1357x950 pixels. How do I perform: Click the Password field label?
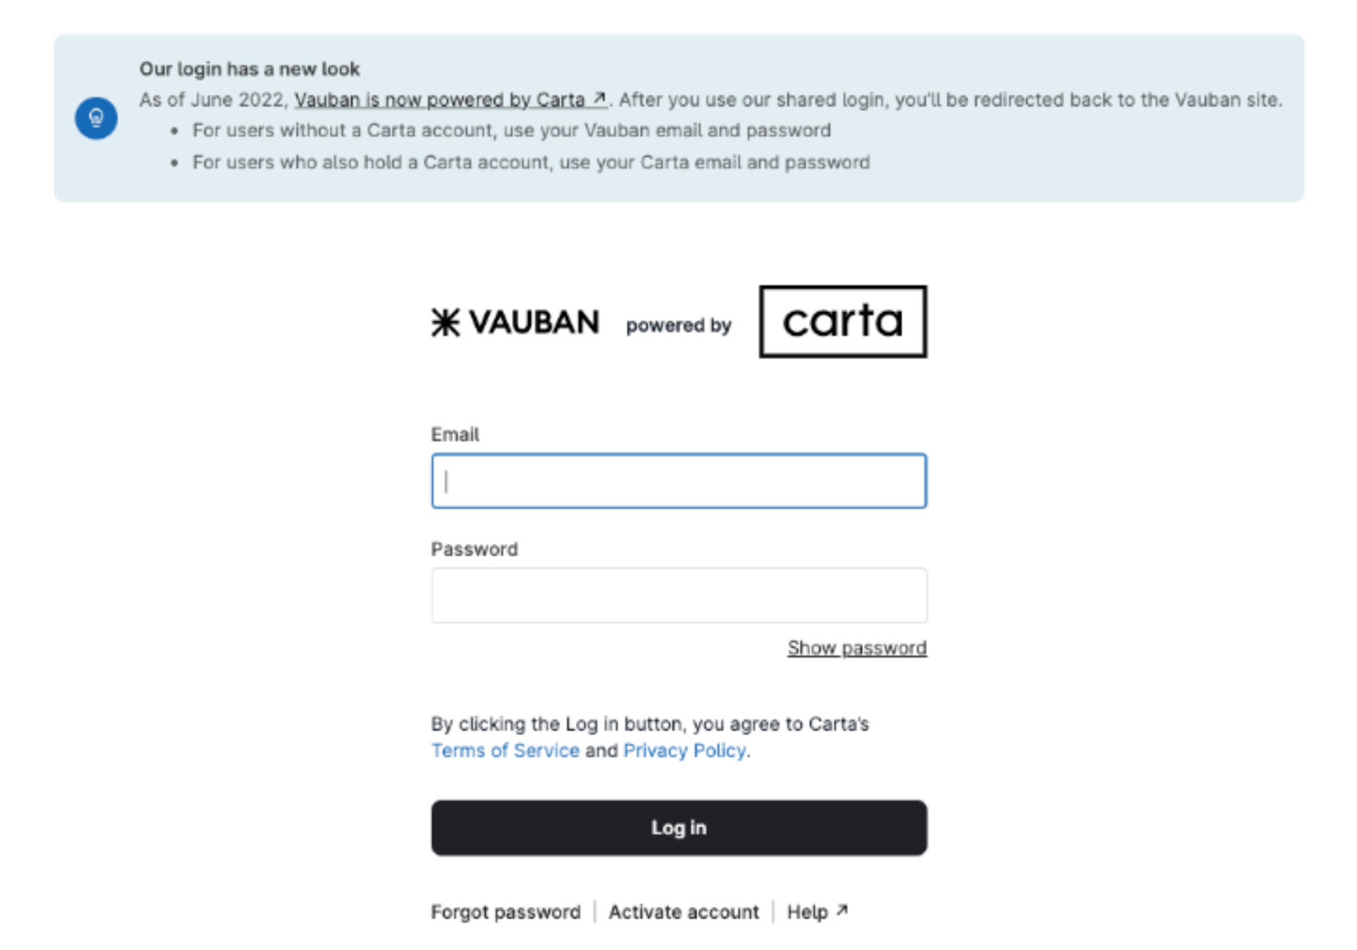click(474, 549)
